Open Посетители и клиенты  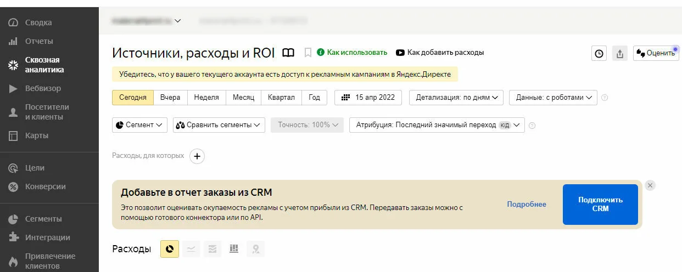(47, 112)
